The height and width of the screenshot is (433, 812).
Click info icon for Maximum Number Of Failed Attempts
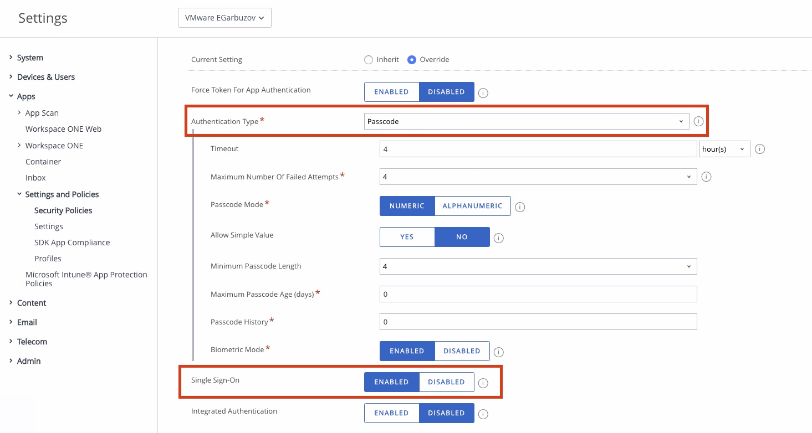pos(706,177)
